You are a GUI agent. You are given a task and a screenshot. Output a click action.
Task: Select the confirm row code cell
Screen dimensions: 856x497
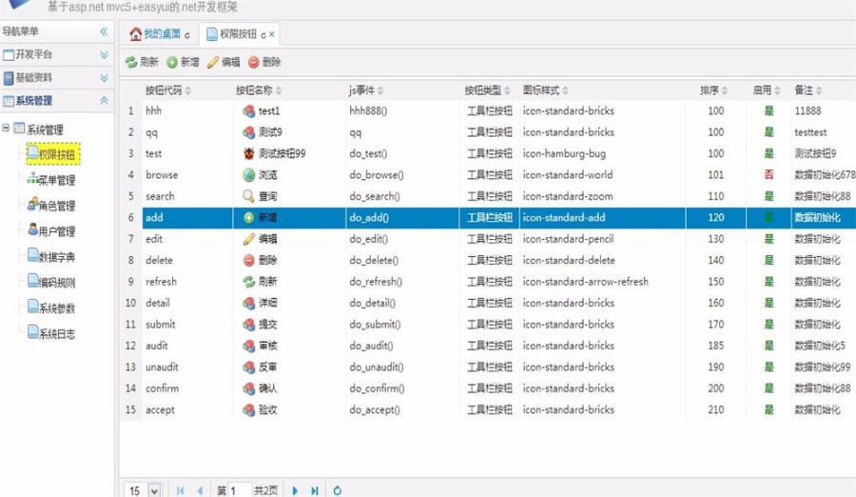187,388
